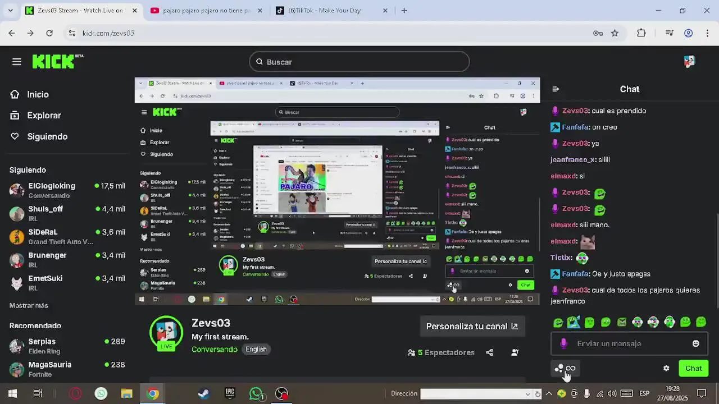Image resolution: width=719 pixels, height=404 pixels.
Task: Select the last green emote in the quick bar
Action: click(x=701, y=322)
